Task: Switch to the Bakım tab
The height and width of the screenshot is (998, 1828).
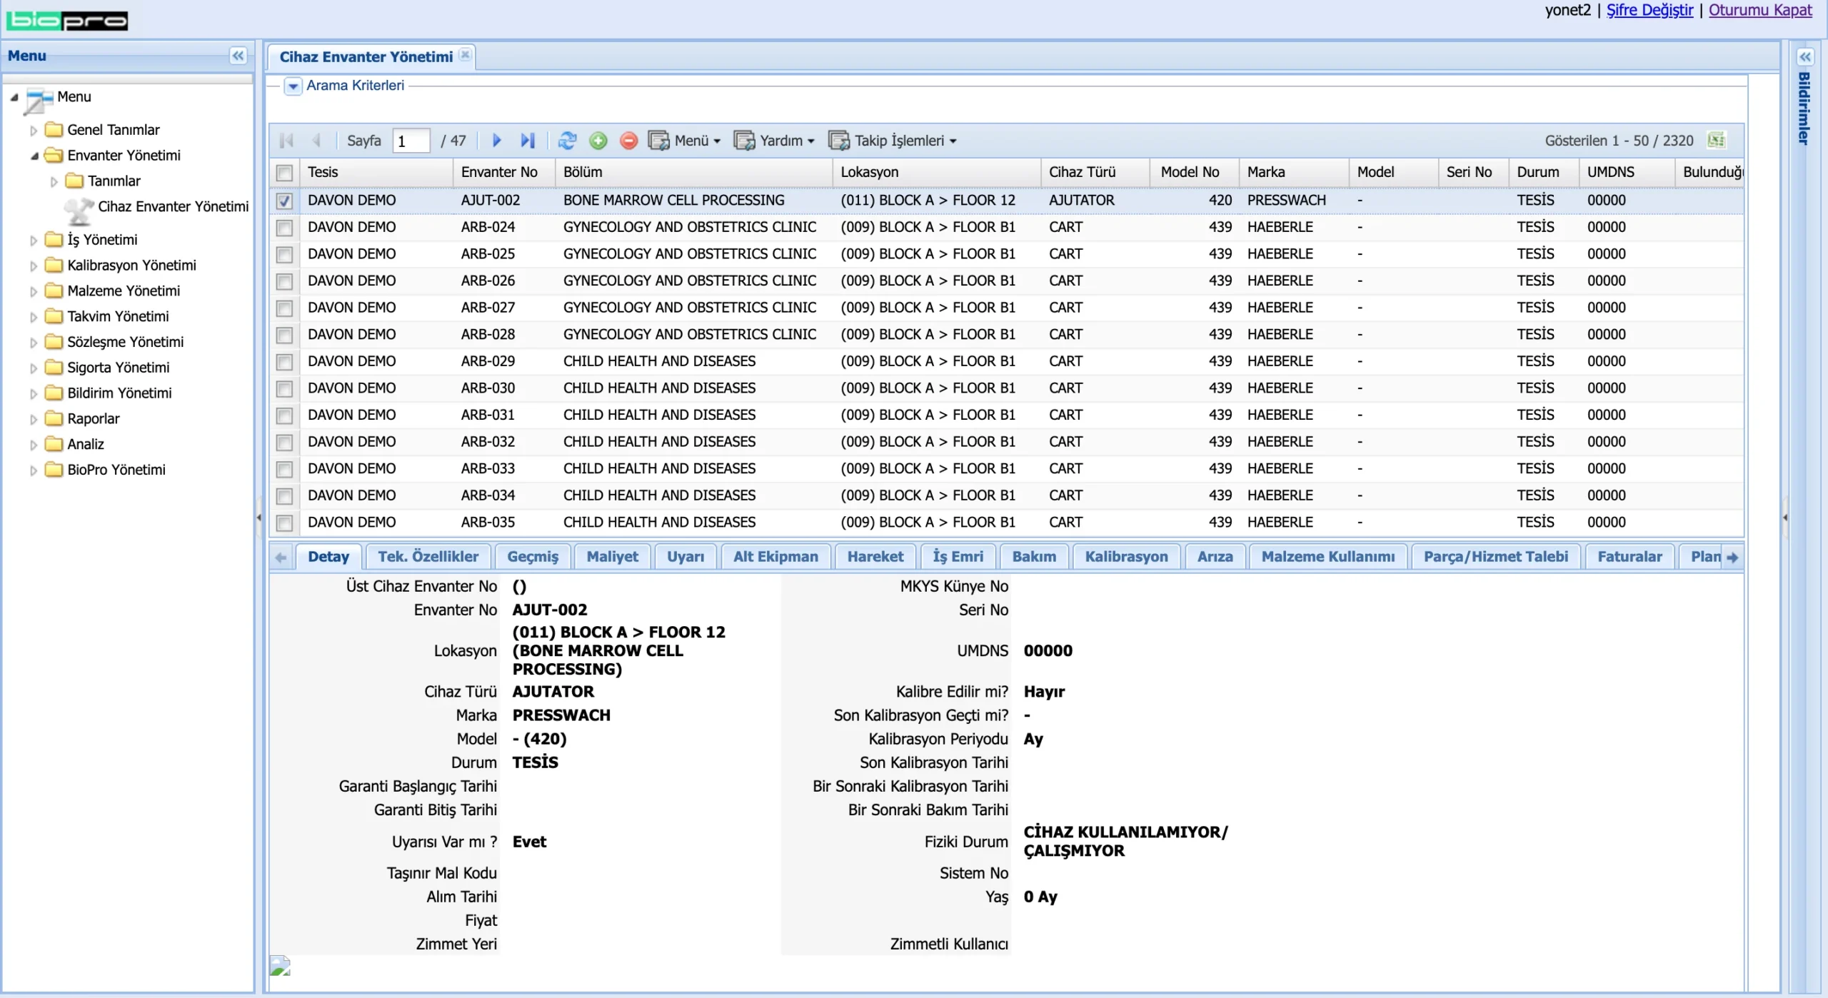Action: pyautogui.click(x=1033, y=557)
